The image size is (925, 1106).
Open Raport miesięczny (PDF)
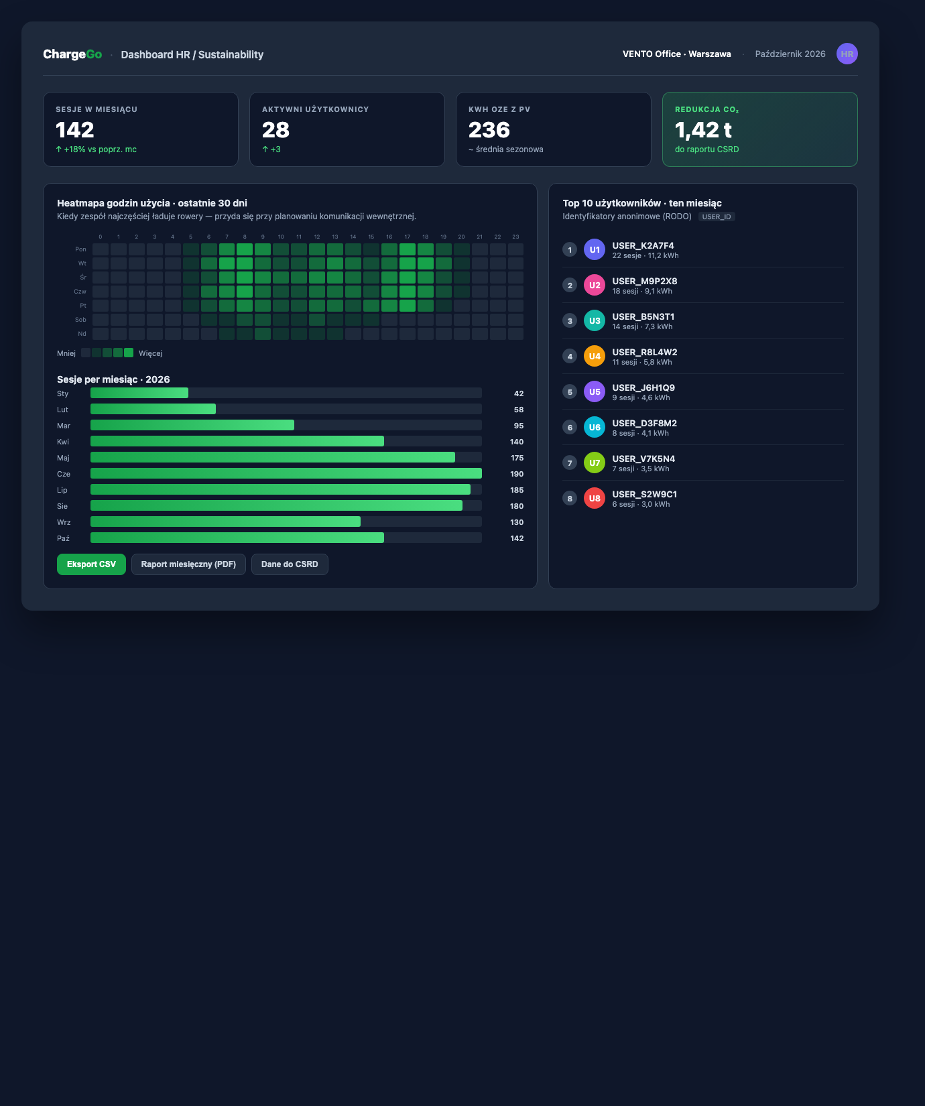(188, 564)
